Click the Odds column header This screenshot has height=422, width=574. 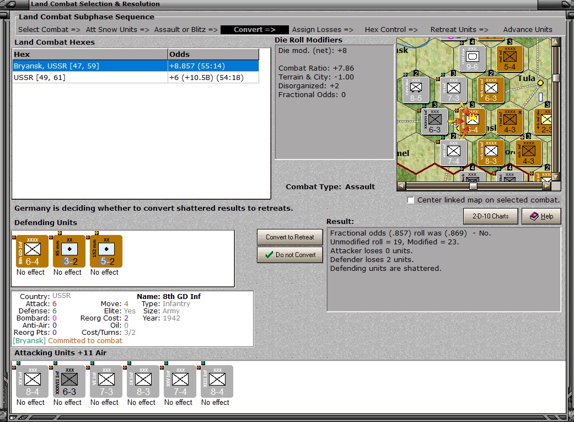[x=213, y=54]
